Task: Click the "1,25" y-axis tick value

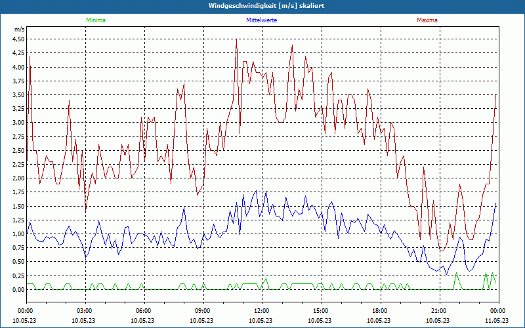Action: tap(19, 220)
